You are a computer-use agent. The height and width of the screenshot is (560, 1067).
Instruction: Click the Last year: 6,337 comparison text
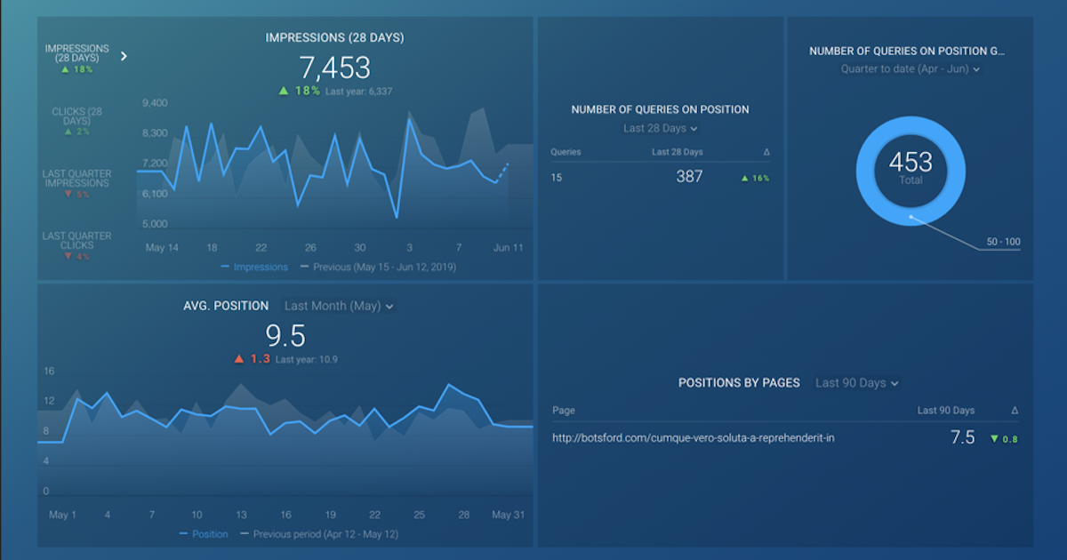358,92
